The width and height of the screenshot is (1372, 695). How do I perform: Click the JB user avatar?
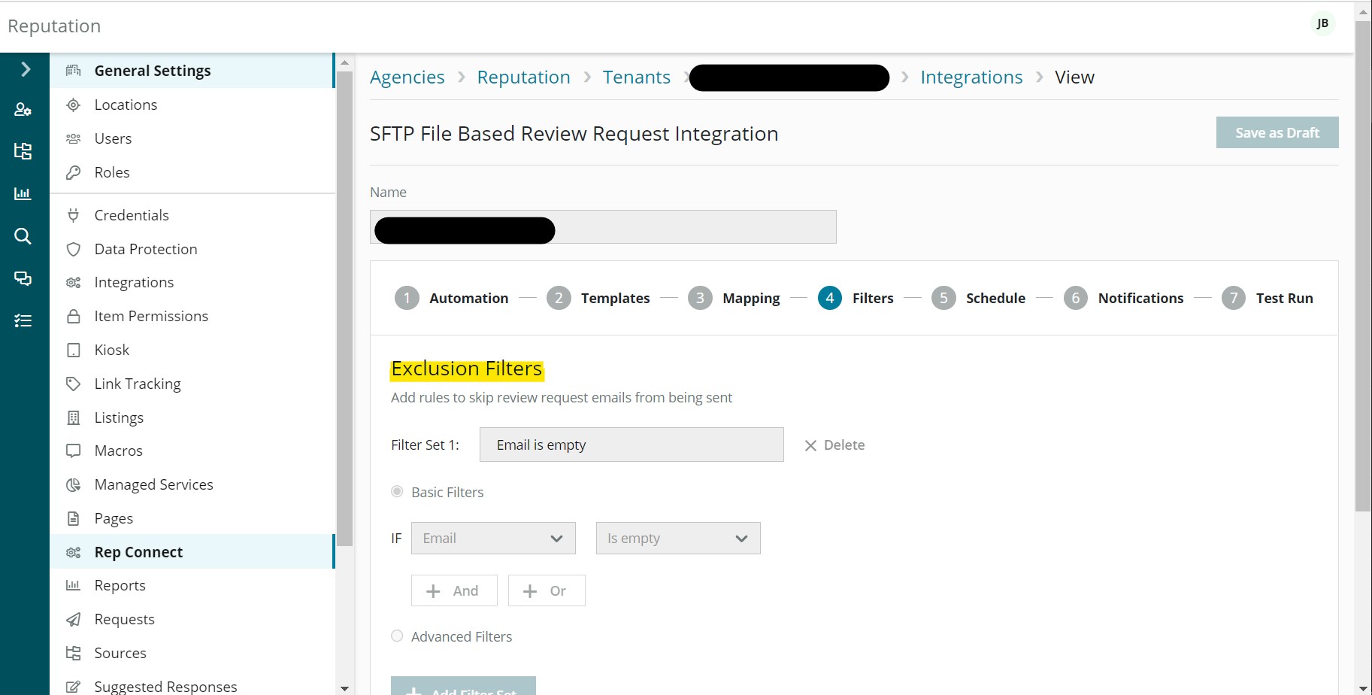pos(1322,23)
